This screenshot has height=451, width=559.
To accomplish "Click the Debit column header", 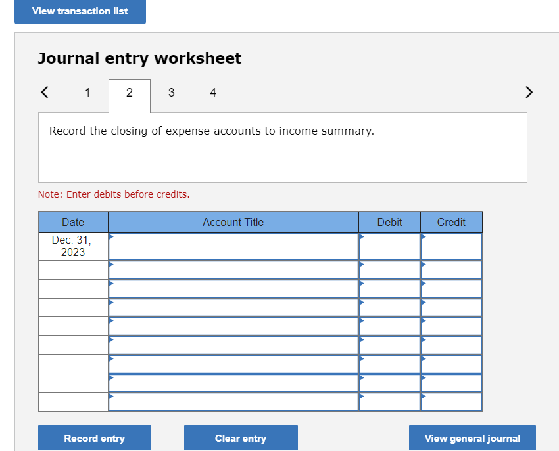I will coord(390,222).
